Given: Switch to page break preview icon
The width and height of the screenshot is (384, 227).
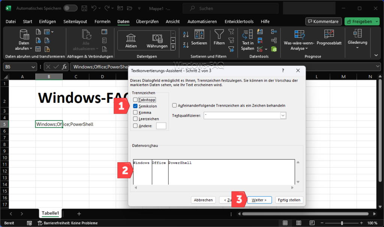Looking at the screenshot, I should tap(312, 223).
